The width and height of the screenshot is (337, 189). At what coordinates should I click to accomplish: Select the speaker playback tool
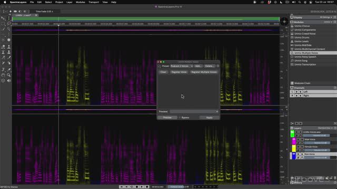[8, 80]
